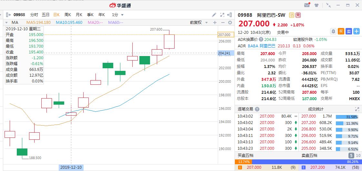Click the 买 buy button
Viewport: 362px width, 171px height.
click(341, 32)
